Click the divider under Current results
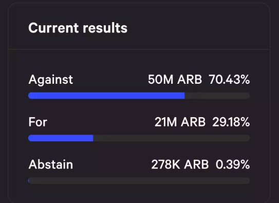This screenshot has height=203, width=279. coord(139,49)
